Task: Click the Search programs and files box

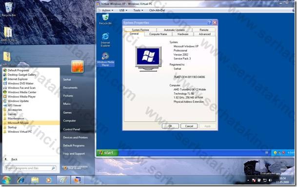Action: [x=30, y=168]
